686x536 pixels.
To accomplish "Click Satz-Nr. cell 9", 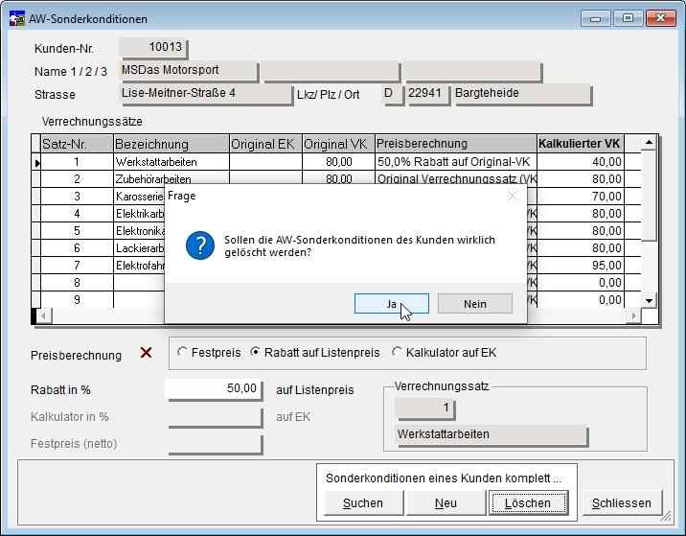I will 77,300.
